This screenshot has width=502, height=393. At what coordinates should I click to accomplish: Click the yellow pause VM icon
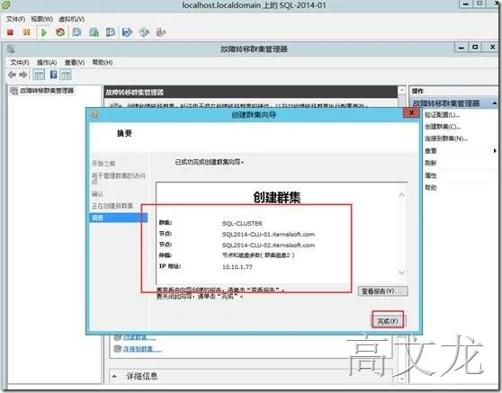pyautogui.click(x=27, y=32)
